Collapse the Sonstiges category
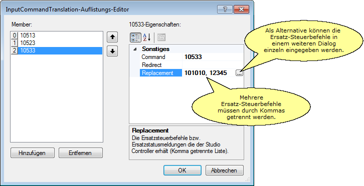 135,49
